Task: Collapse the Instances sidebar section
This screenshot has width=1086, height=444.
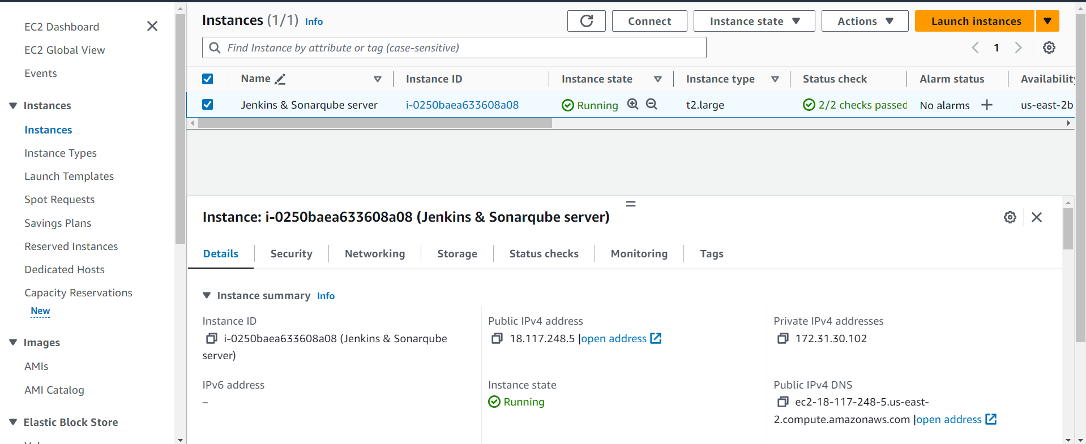Action: 13,106
